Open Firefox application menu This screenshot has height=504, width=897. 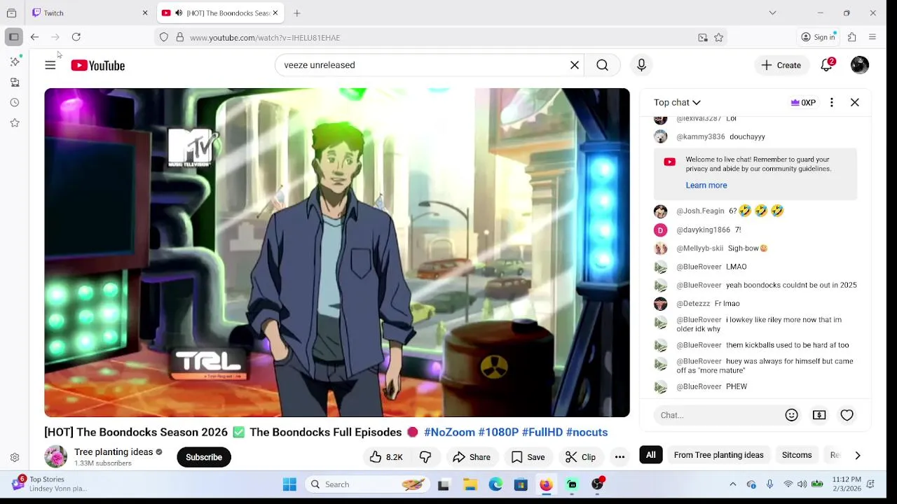click(x=872, y=37)
